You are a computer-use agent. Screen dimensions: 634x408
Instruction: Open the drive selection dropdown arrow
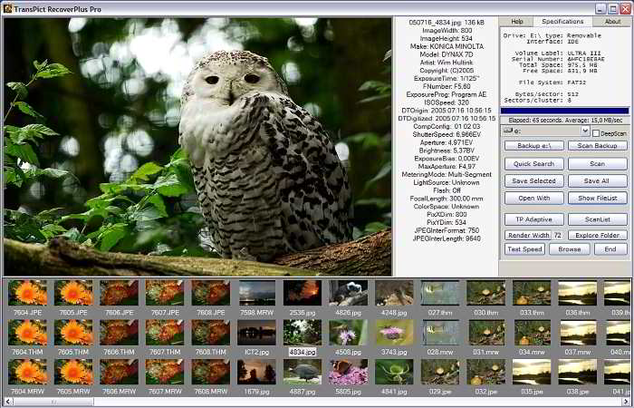coord(585,131)
